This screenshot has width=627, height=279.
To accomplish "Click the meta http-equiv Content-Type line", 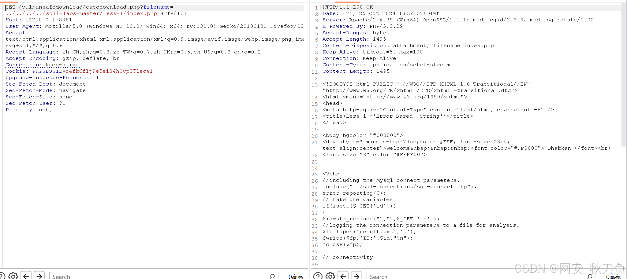I will click(438, 110).
